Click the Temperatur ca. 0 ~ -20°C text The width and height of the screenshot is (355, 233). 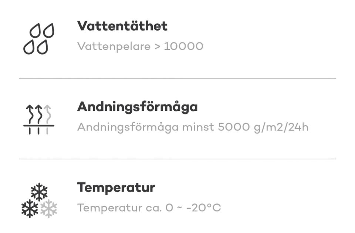tap(149, 208)
